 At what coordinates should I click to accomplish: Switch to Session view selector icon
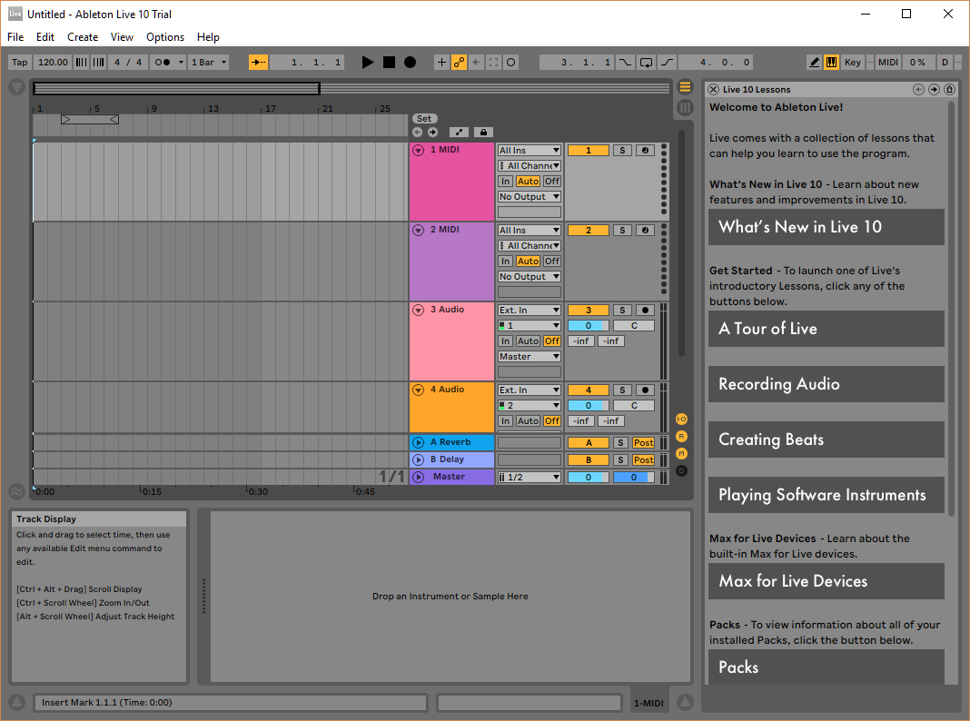click(x=685, y=107)
